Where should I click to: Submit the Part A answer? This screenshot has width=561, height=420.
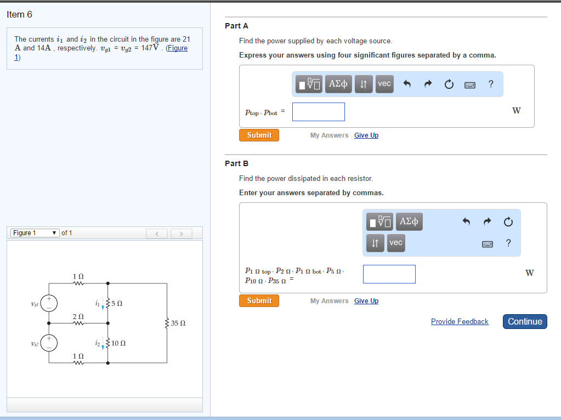[x=259, y=135]
